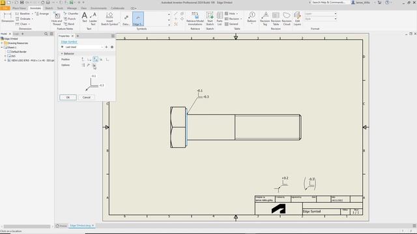The image size is (417, 234).
Task: Open Baseline dimension dropdown arrow
Action: (33, 14)
